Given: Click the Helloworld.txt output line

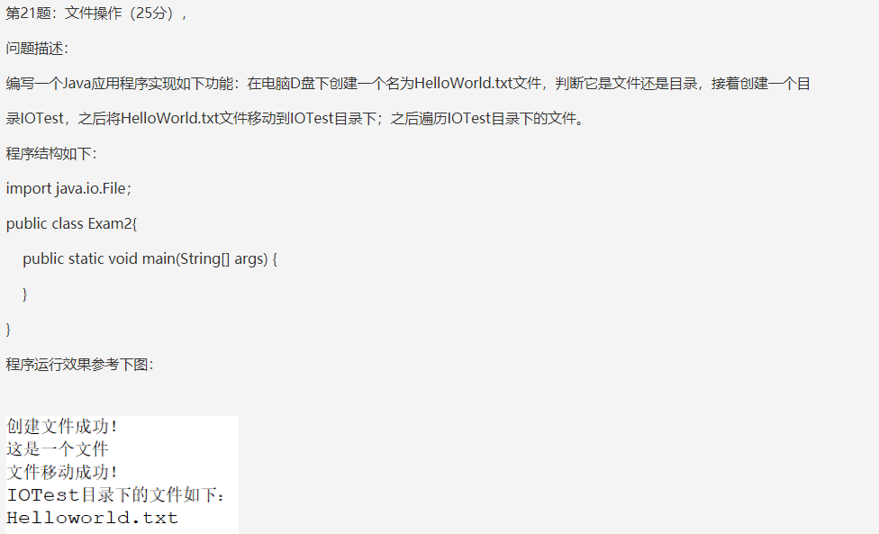Looking at the screenshot, I should click(x=93, y=518).
